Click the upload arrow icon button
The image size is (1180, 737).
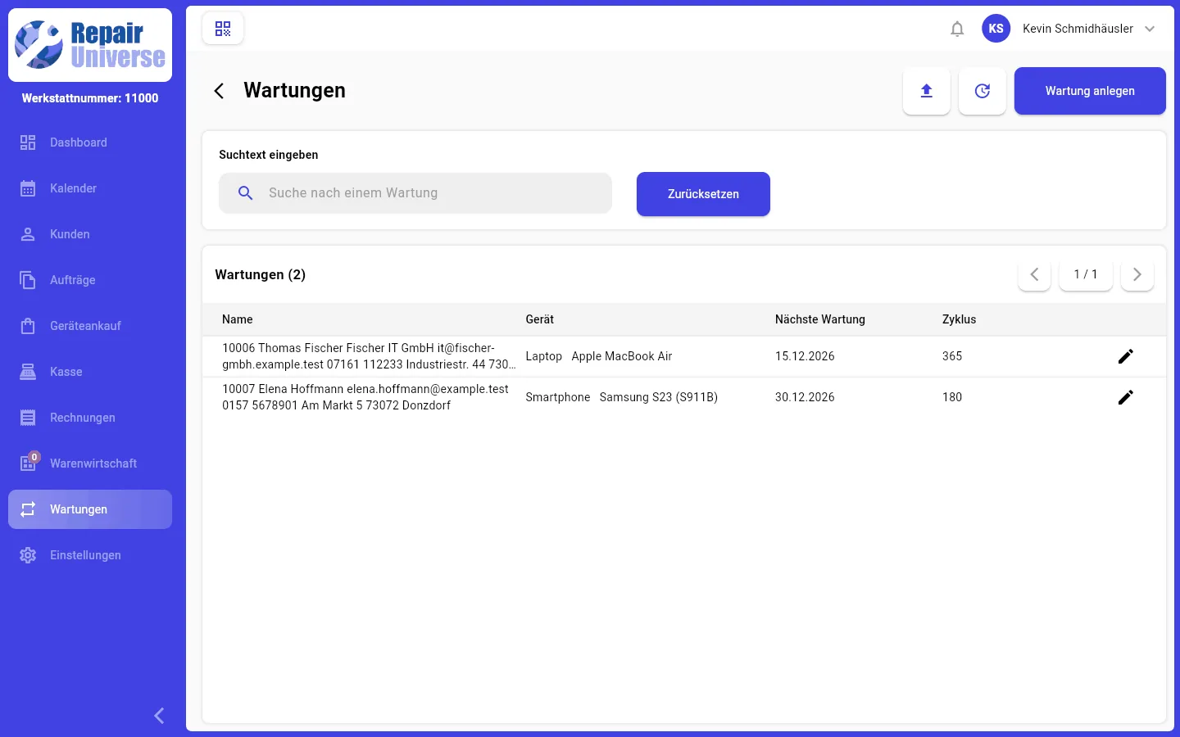pyautogui.click(x=927, y=91)
